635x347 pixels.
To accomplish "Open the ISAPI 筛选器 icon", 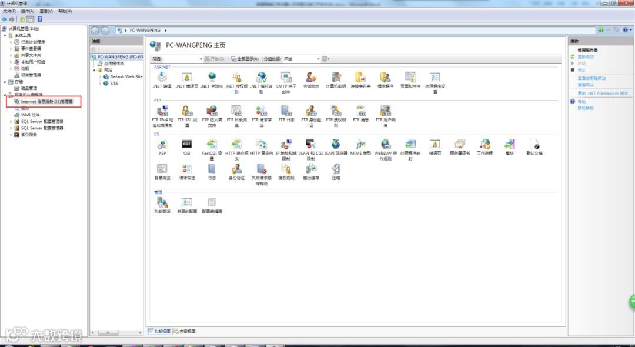I will pos(336,144).
